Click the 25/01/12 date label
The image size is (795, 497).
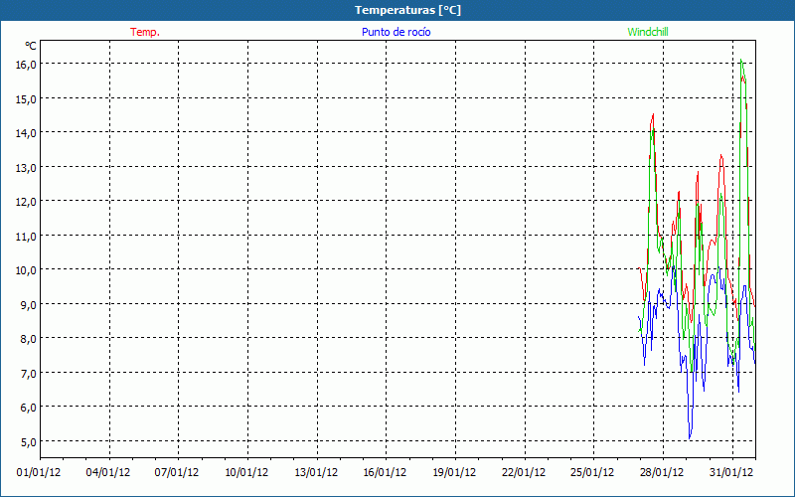[x=592, y=473]
